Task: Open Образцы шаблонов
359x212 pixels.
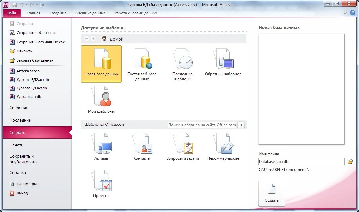Action: 223,62
